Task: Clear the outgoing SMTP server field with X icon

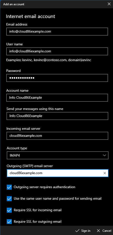Action: pyautogui.click(x=105, y=173)
